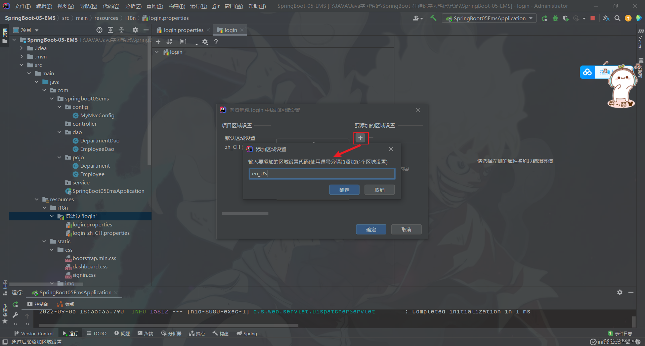The image size is (645, 346).
Task: Collapse the src folder
Action: click(21, 65)
